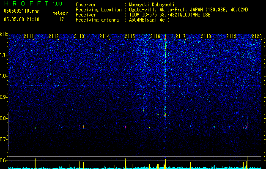The height and width of the screenshot is (169, 266).
Task: Select the filename 0505092110.png
Action: (22, 11)
